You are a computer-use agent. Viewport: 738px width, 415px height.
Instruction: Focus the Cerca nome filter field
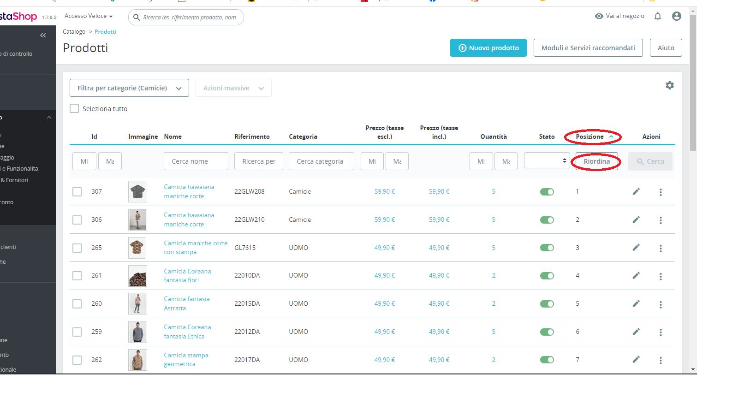[196, 161]
